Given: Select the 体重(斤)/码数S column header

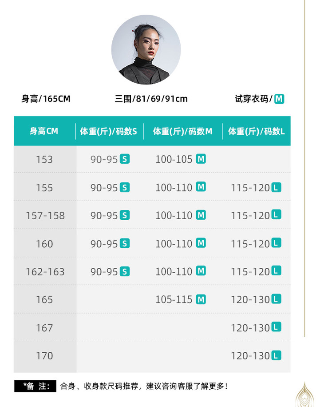Looking at the screenshot, I should (109, 131).
